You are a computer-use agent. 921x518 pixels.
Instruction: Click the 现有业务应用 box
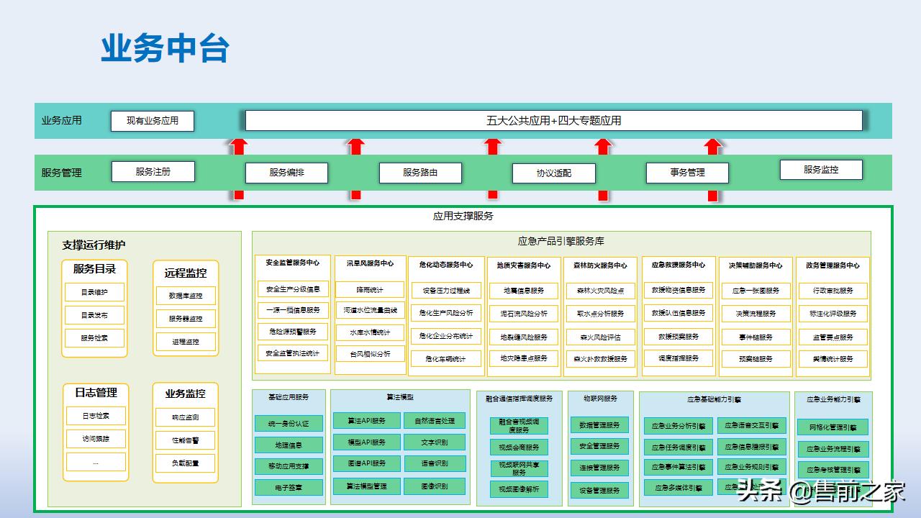pyautogui.click(x=153, y=121)
